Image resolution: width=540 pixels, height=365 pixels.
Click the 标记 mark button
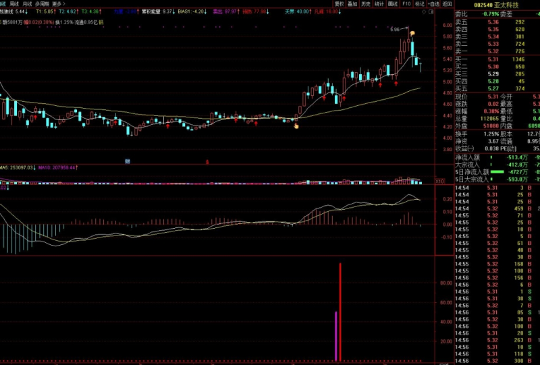[x=420, y=3]
